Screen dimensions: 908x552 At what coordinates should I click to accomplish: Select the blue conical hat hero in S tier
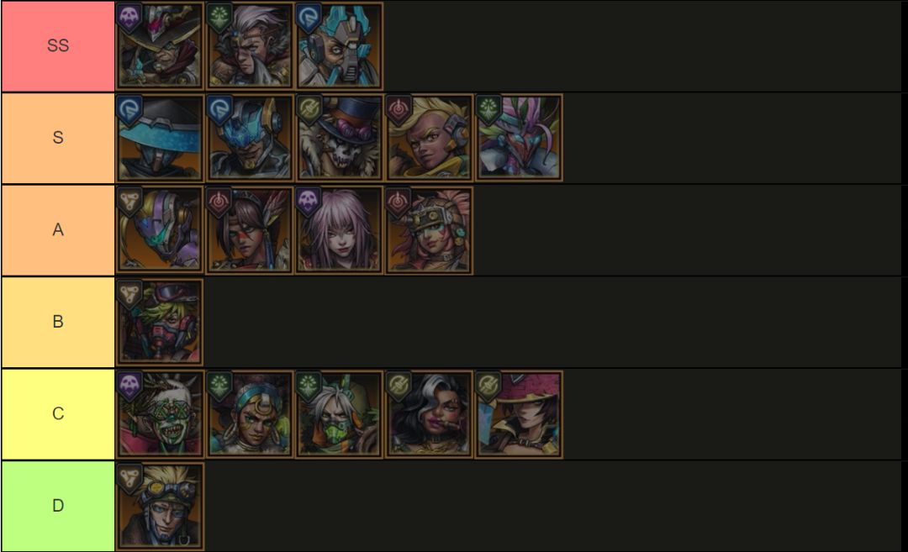[160, 138]
